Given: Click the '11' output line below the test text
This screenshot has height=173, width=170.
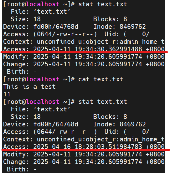Looking at the screenshot, I should pyautogui.click(x=7, y=94).
